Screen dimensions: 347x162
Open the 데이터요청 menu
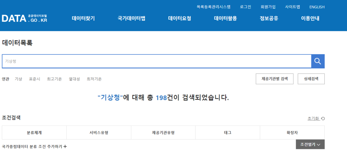[x=180, y=19]
